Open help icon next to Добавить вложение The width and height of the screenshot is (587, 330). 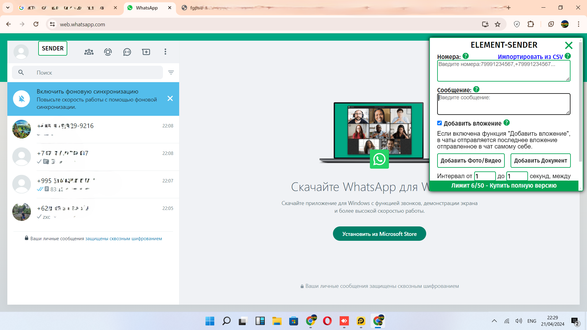click(x=507, y=123)
